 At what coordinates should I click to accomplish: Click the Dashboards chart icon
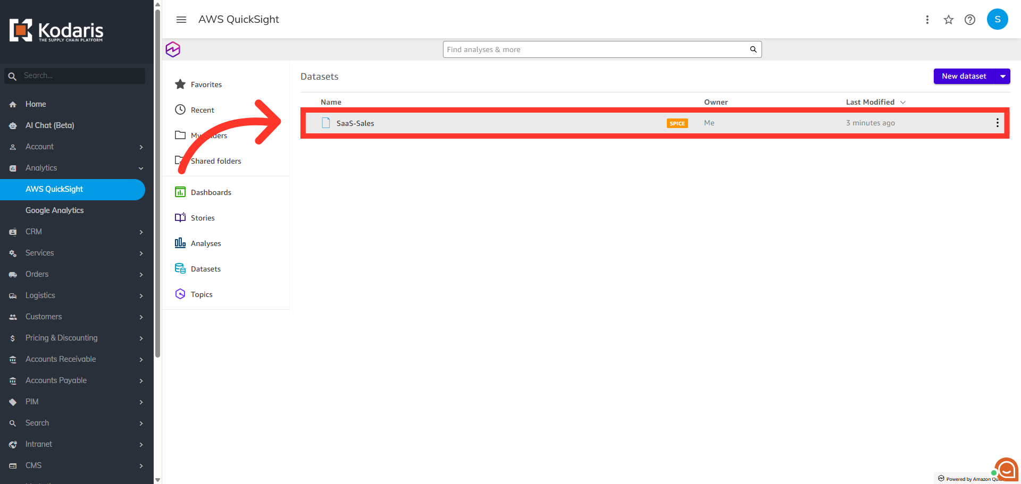[x=180, y=192]
